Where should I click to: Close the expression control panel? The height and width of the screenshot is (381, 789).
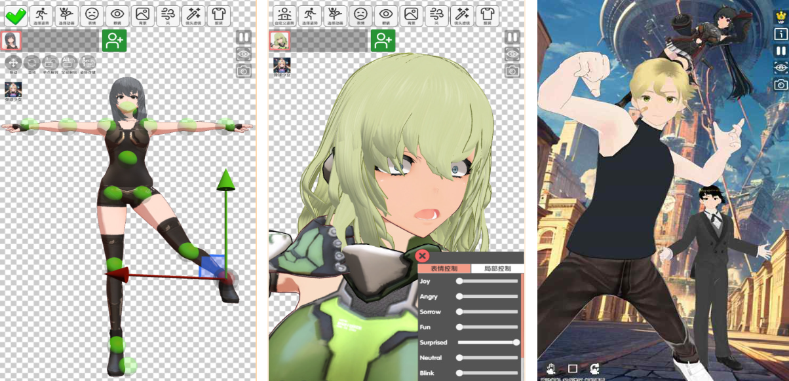(x=423, y=256)
